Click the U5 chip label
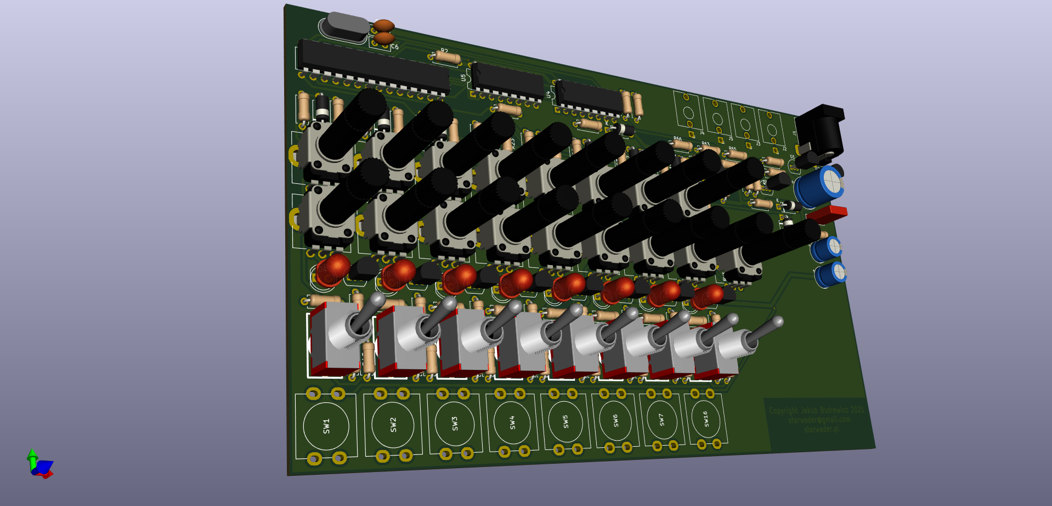1052x506 pixels. coord(464,78)
